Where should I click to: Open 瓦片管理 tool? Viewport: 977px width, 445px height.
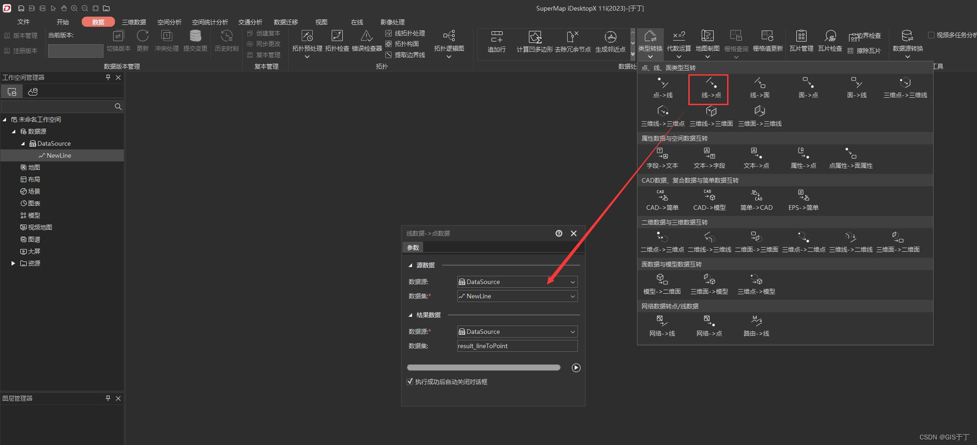(x=801, y=41)
